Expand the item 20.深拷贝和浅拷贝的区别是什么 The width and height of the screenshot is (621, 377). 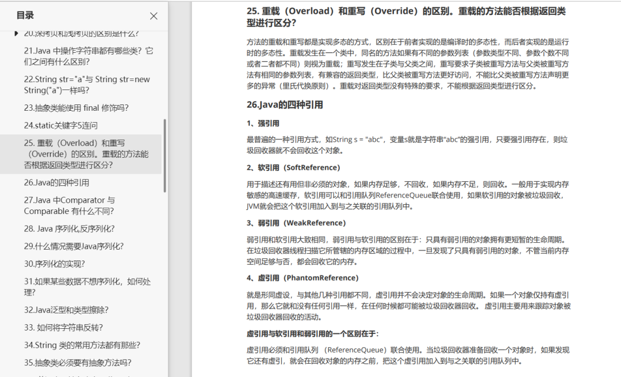[x=16, y=34]
